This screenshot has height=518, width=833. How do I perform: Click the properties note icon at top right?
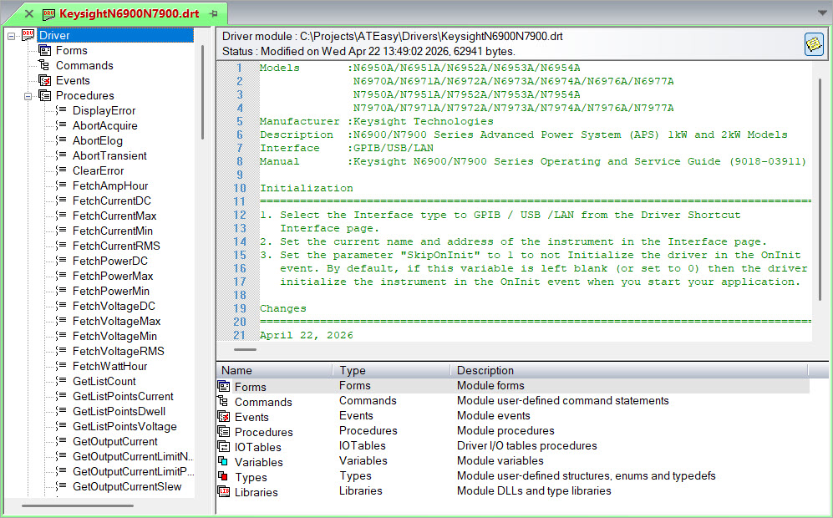(x=813, y=45)
